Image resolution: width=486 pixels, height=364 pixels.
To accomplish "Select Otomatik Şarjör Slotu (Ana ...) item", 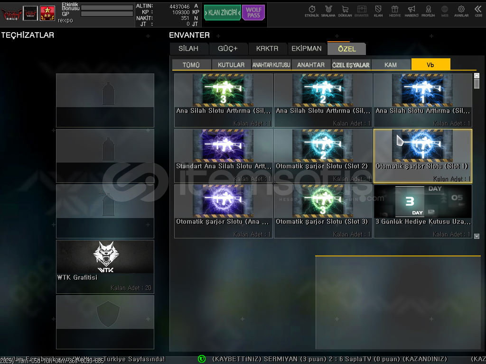I will 224,211.
